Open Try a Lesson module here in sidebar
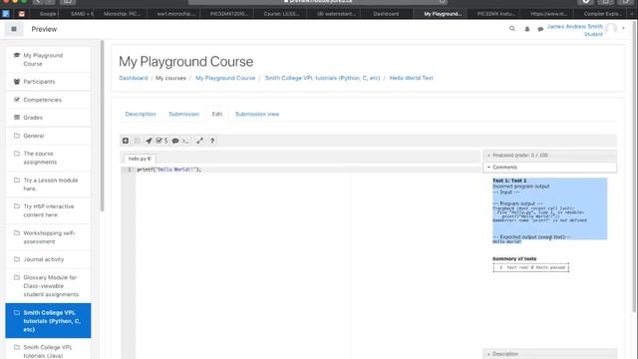The width and height of the screenshot is (638, 359). (48, 183)
